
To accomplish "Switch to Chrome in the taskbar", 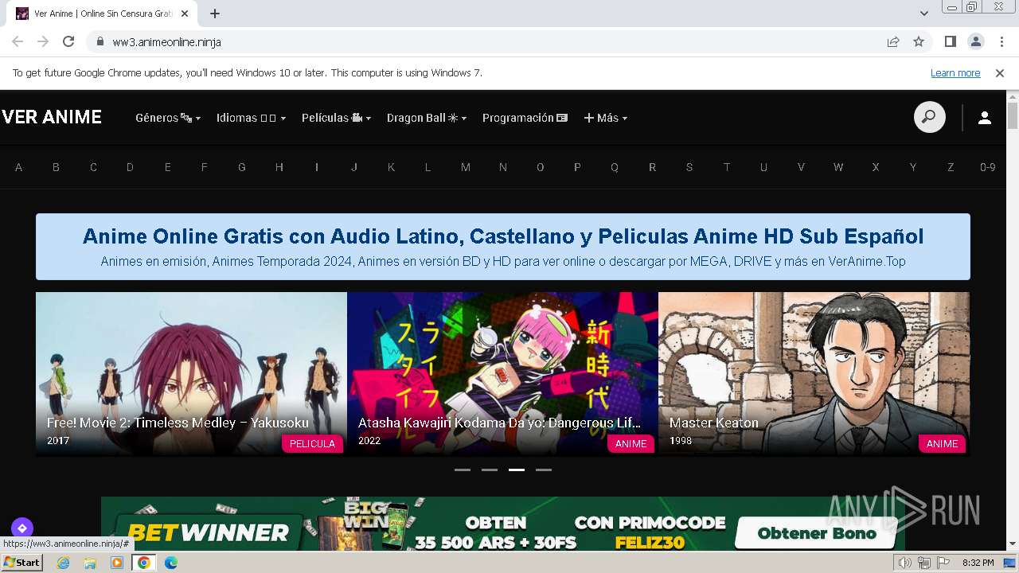I will pyautogui.click(x=144, y=563).
